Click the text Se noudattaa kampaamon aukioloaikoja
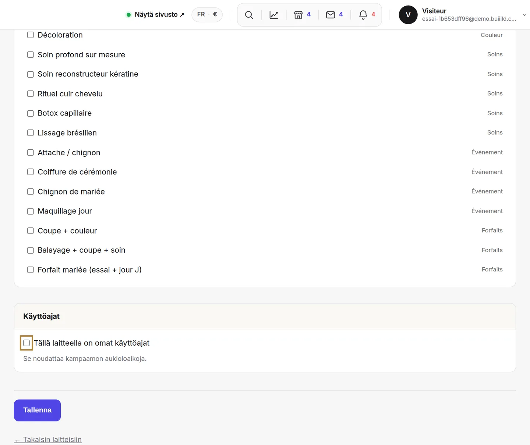The width and height of the screenshot is (530, 445). point(85,359)
